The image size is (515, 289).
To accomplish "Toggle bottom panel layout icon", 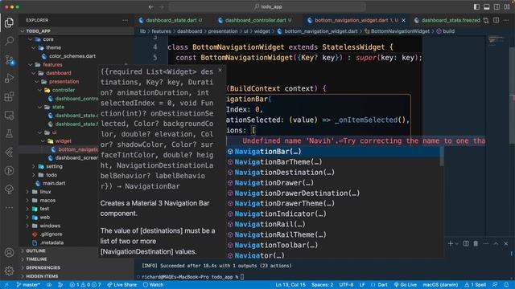I will tap(487, 6).
